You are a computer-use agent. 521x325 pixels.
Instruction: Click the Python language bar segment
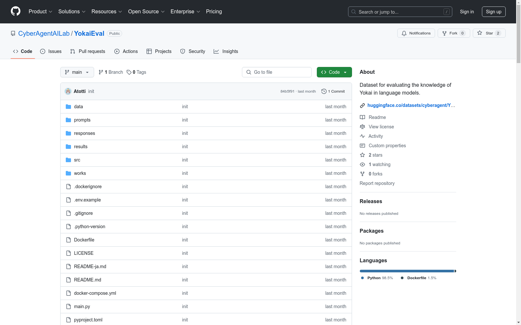point(407,271)
